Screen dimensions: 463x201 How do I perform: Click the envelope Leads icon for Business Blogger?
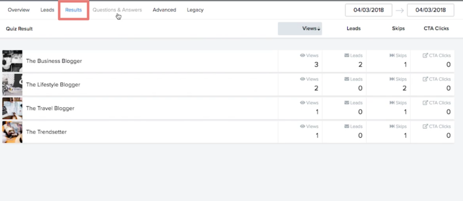click(x=347, y=56)
